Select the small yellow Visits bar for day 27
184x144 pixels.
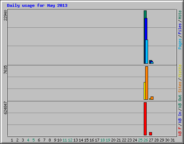[x=150, y=99]
